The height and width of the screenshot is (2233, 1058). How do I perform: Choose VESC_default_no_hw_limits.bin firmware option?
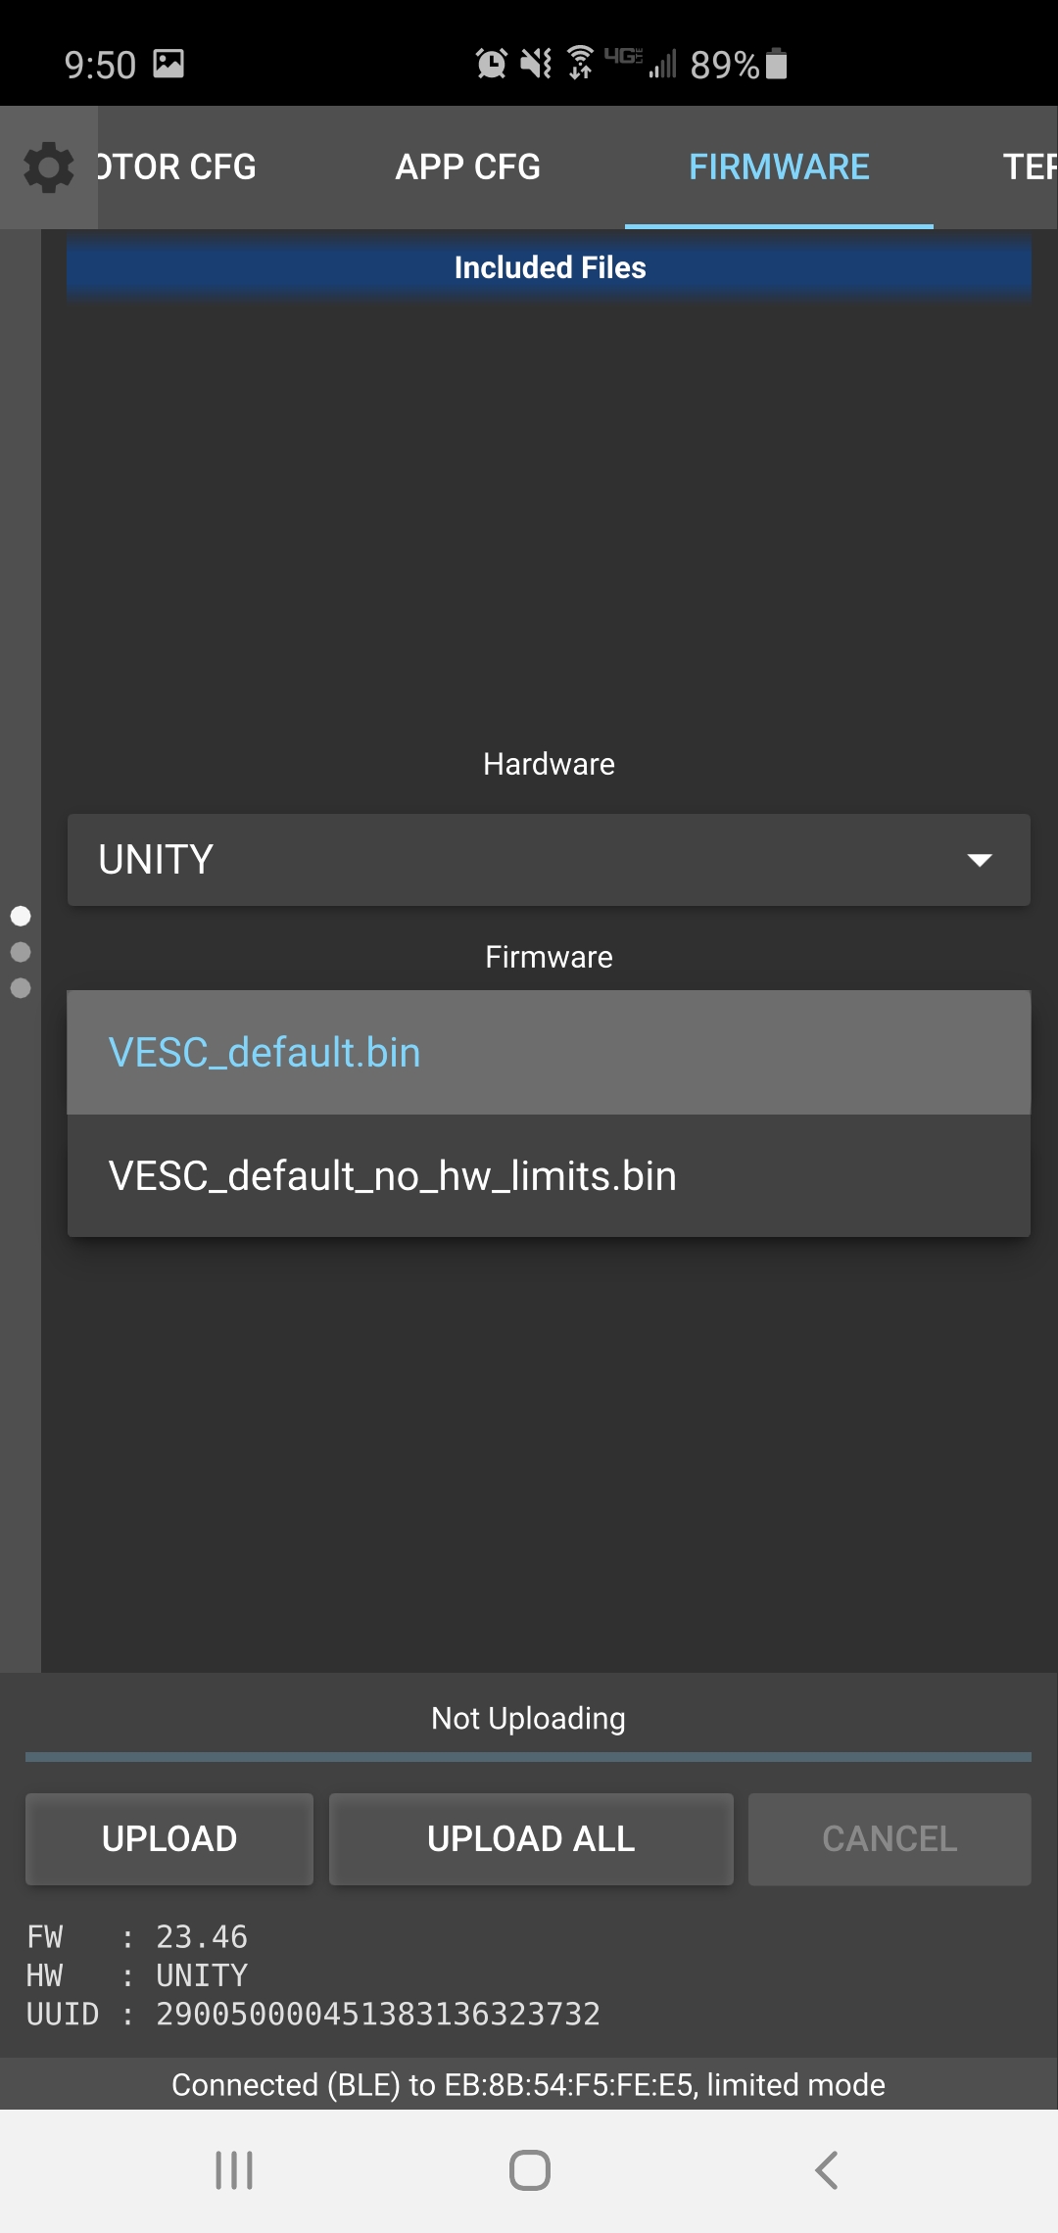(549, 1176)
